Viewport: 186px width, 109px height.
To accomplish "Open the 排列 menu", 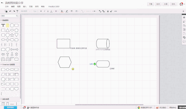I will coord(37,6).
